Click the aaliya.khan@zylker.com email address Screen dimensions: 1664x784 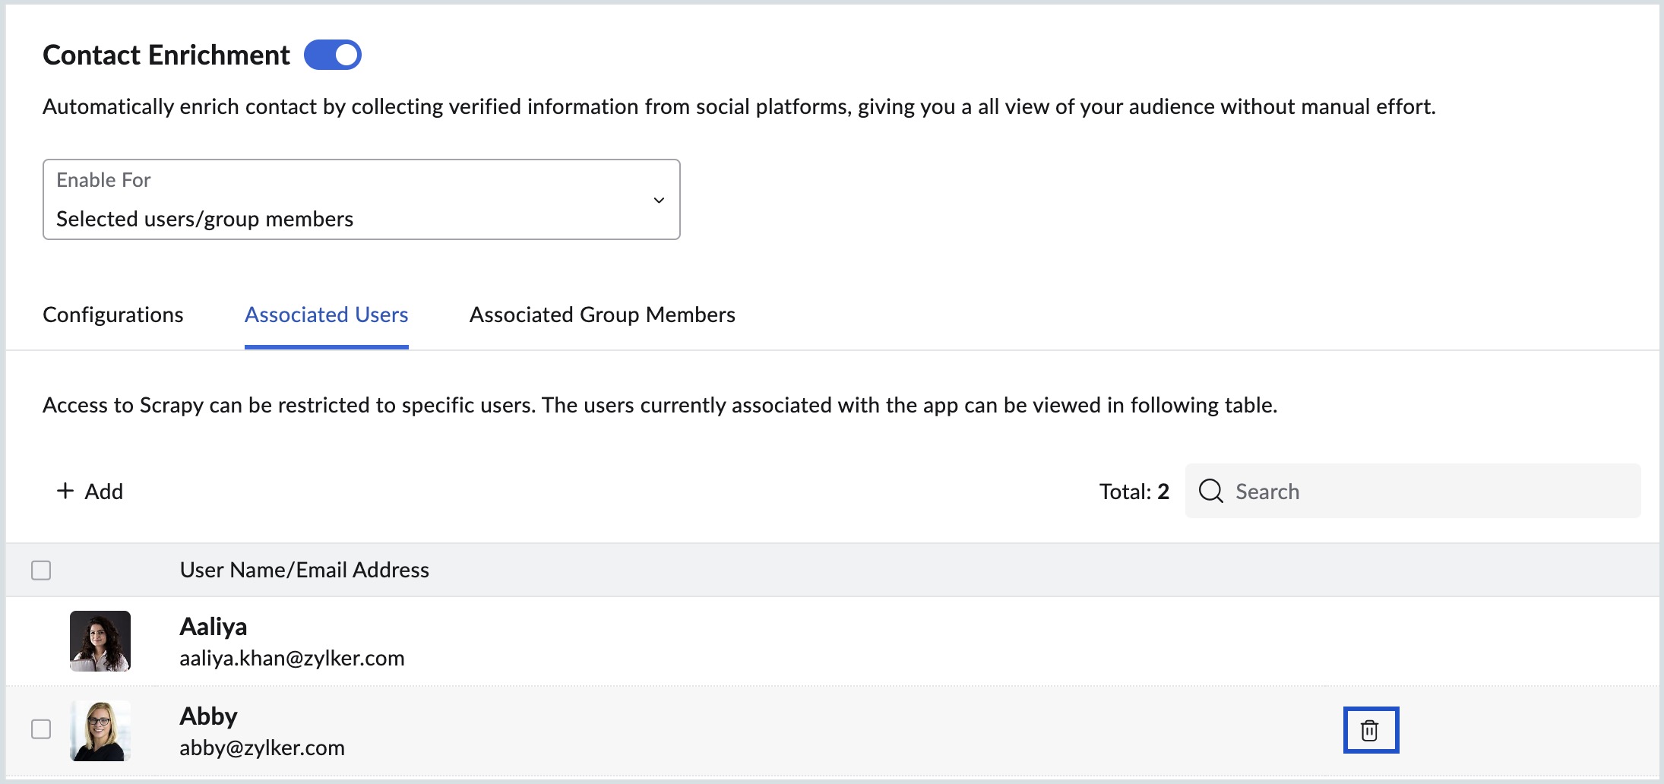pos(292,658)
